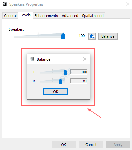
Task: Click the Balance button
Action: 108,36
